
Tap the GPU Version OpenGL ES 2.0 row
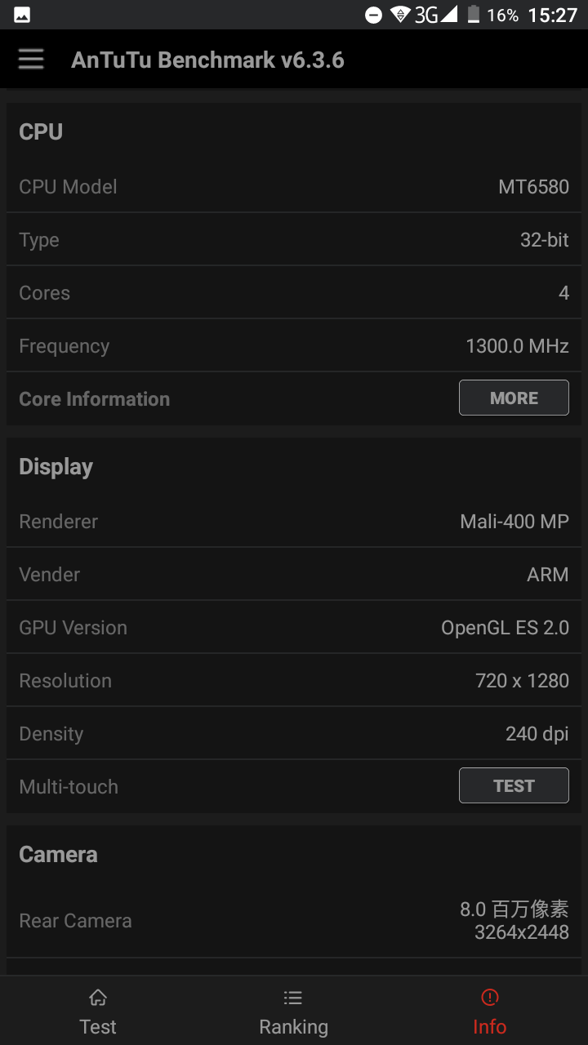pos(294,627)
